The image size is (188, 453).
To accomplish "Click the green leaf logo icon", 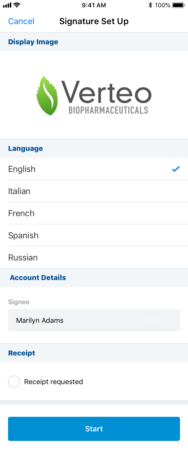I will (x=47, y=96).
